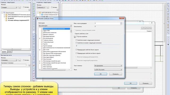Click 'Отменить' in the dialog behind

pyautogui.click(x=146, y=83)
